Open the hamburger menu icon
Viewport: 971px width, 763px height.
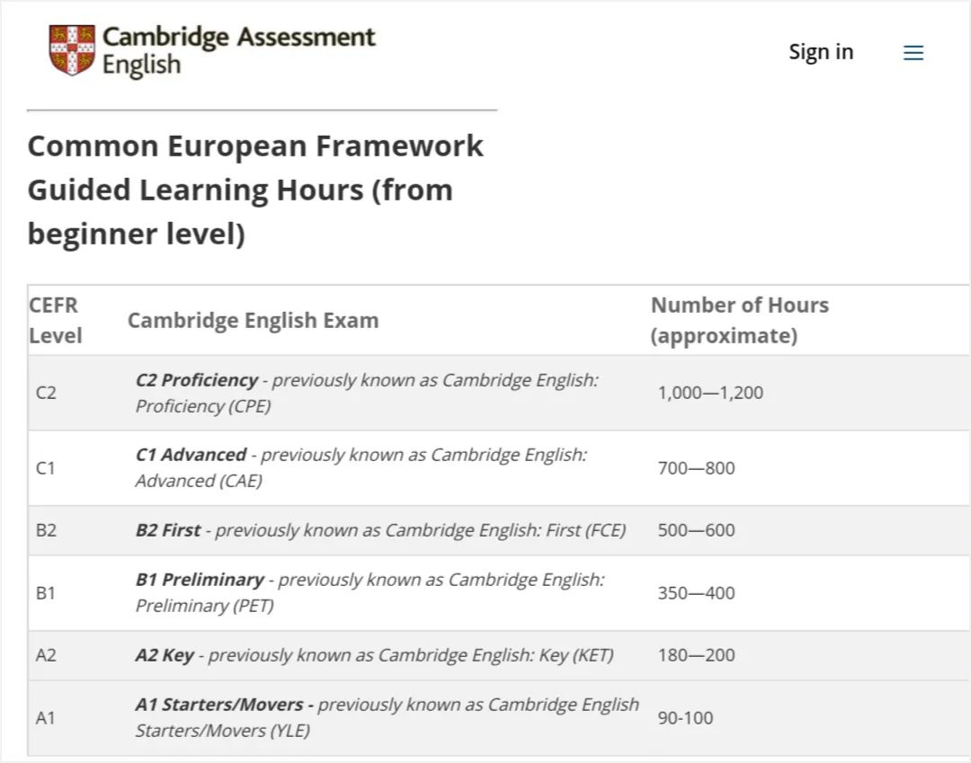913,53
